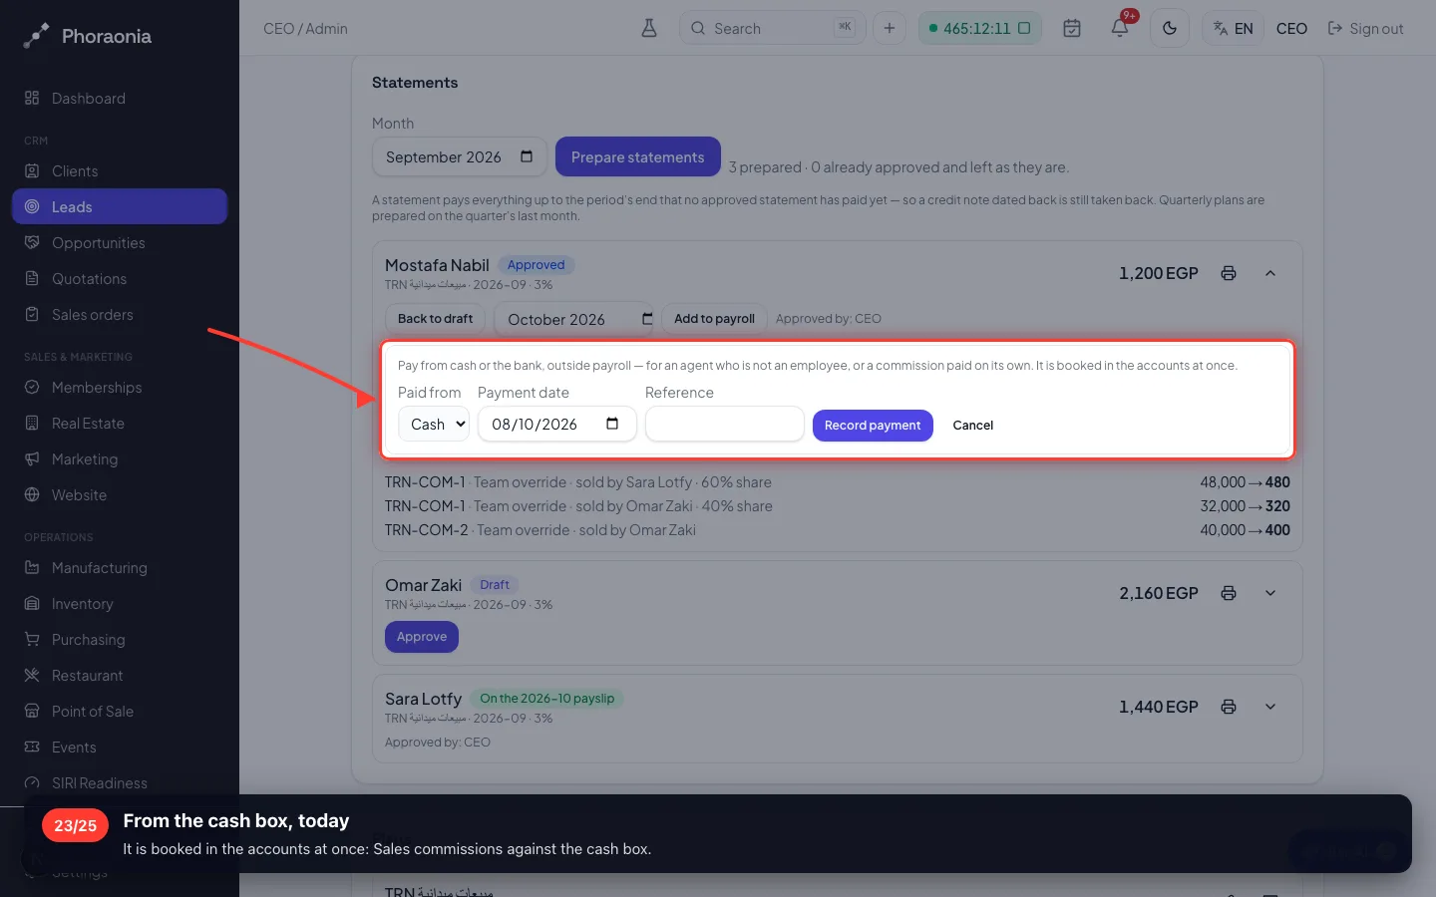Click Add to payroll button
1436x897 pixels.
tap(714, 319)
